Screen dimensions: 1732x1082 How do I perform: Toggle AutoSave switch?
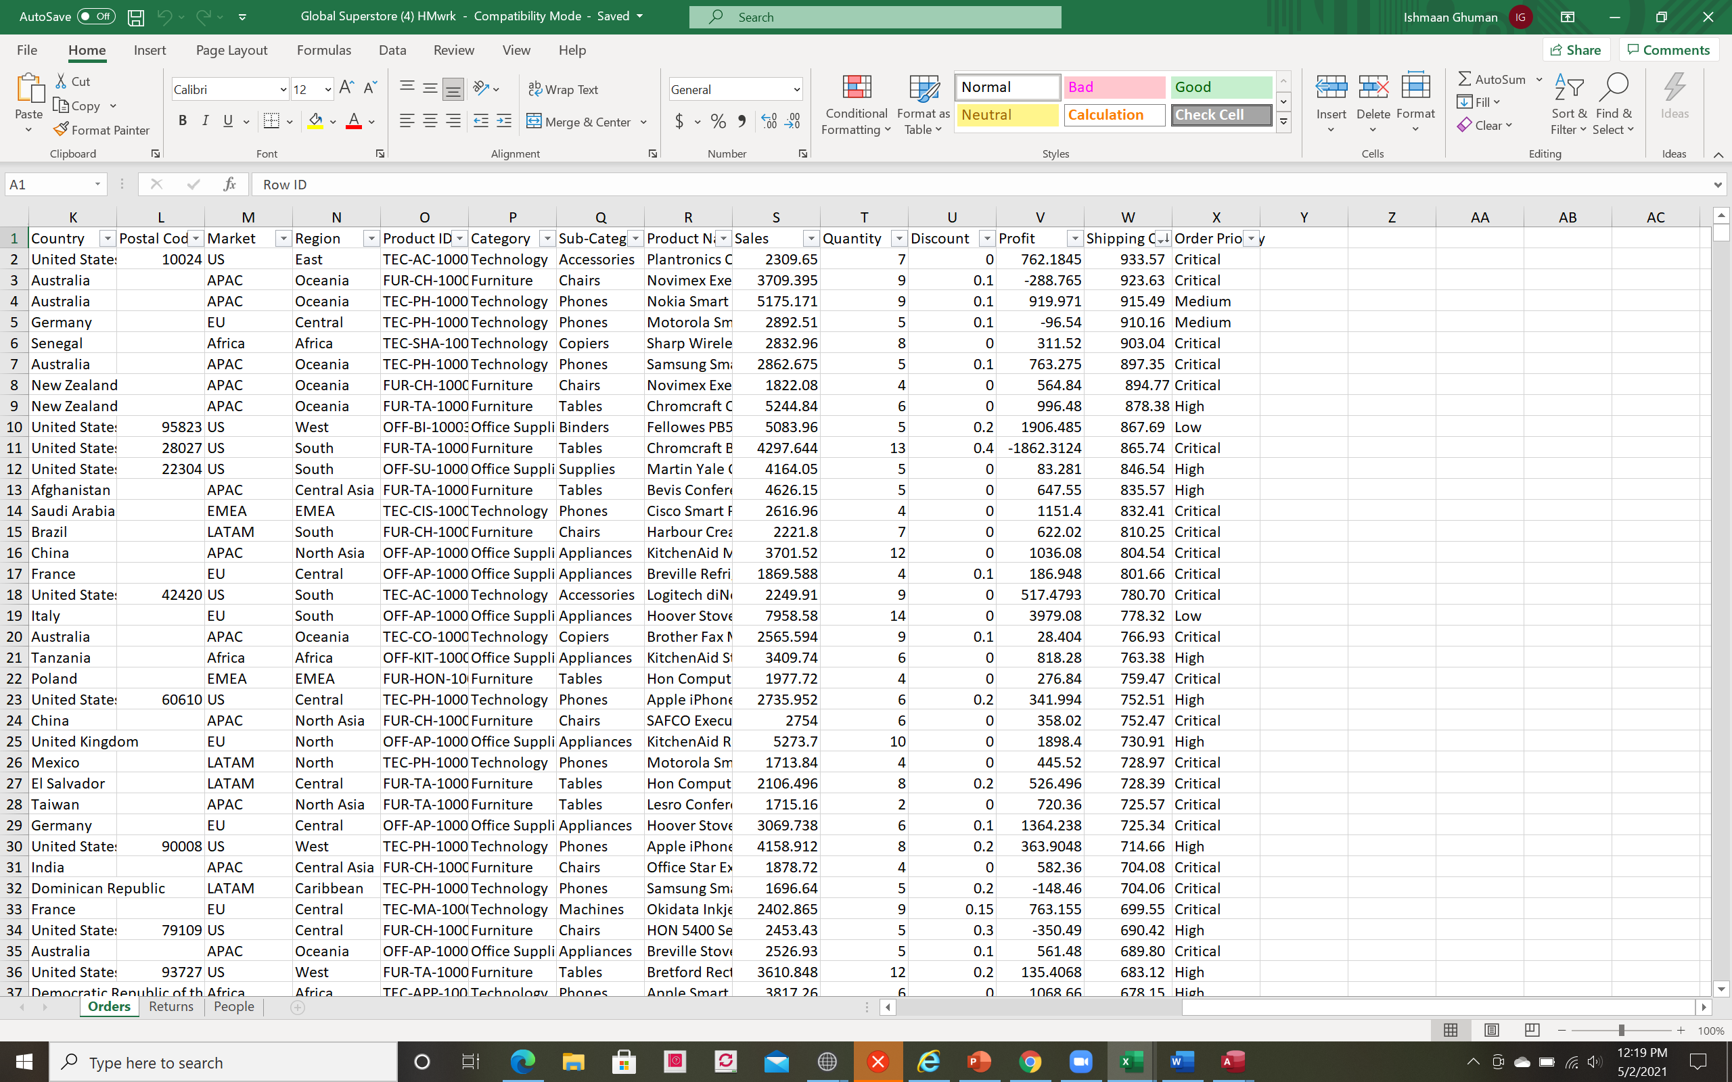(96, 16)
